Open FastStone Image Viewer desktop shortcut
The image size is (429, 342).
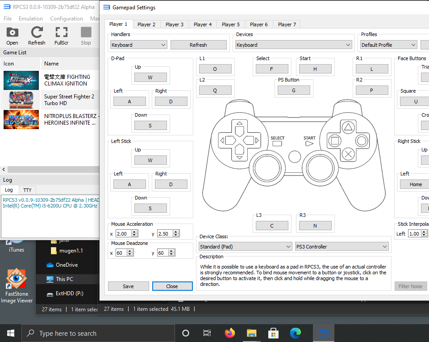pos(17,286)
